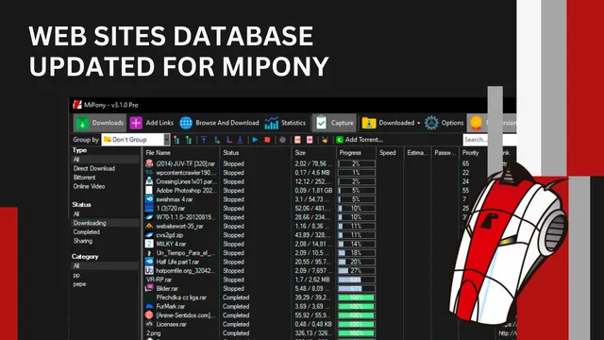
Task: Select file (2014) JUV-TF [320].rar
Action: (185, 163)
